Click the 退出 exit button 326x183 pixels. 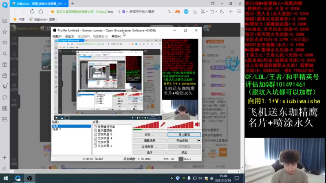(x=184, y=152)
